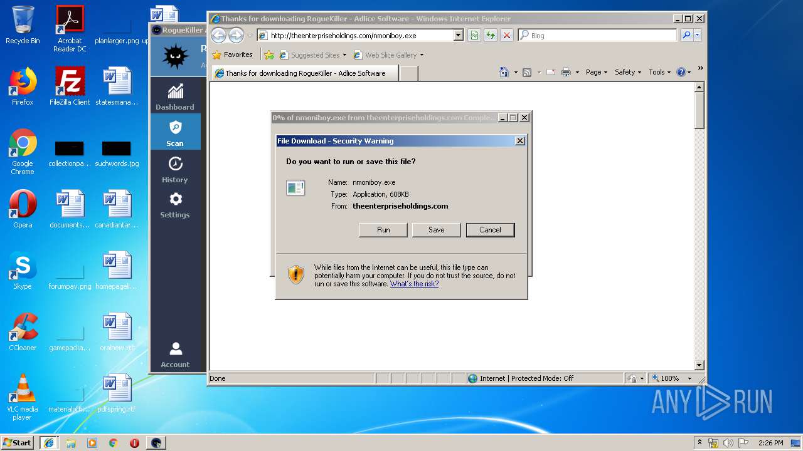Click Internet Explorer taskbar button
The height and width of the screenshot is (451, 803).
(48, 442)
